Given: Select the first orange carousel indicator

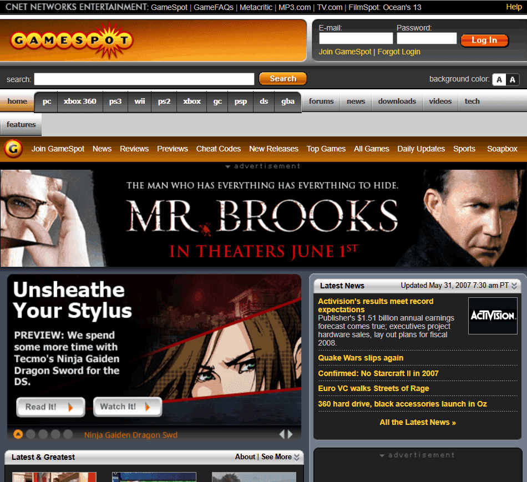Looking at the screenshot, I should (18, 434).
